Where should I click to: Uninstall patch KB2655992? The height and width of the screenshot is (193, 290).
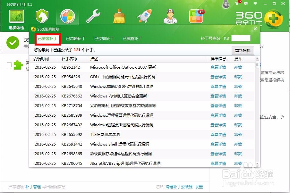[x=238, y=135]
